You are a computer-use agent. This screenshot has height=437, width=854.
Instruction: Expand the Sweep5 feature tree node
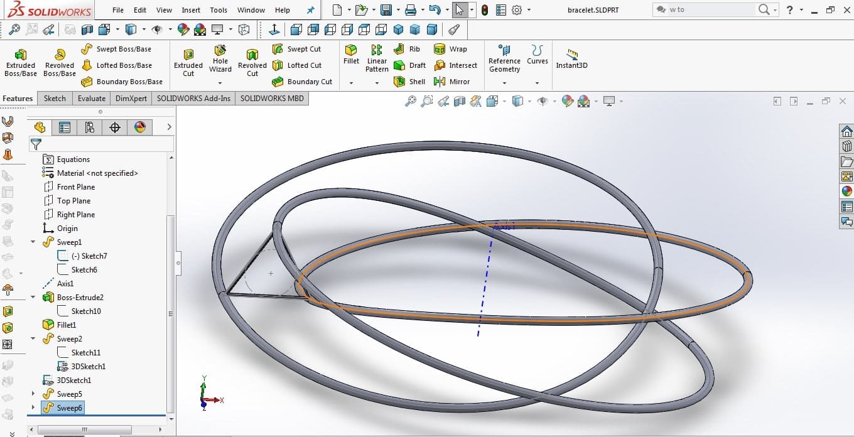(x=33, y=394)
